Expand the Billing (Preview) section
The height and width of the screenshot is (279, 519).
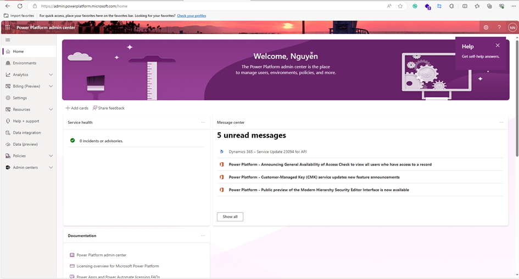coord(51,86)
